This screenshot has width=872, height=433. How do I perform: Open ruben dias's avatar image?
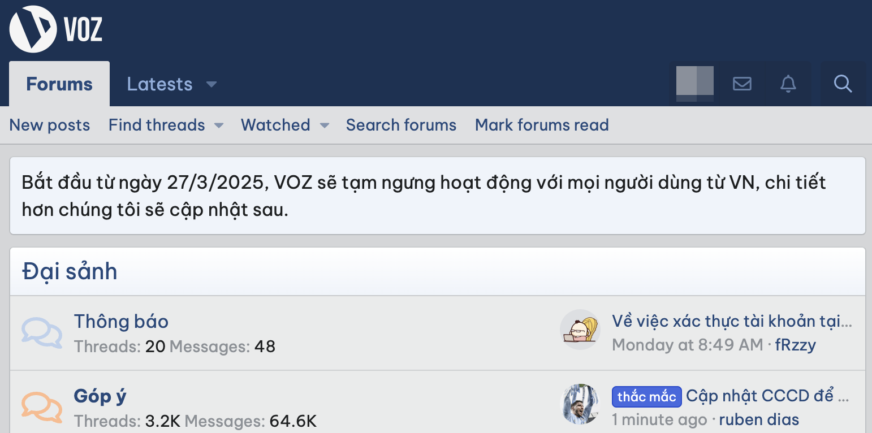(580, 404)
